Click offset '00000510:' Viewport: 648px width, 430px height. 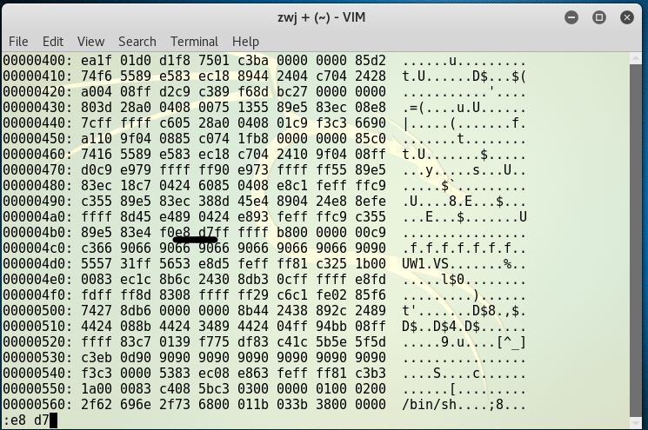tap(37, 327)
